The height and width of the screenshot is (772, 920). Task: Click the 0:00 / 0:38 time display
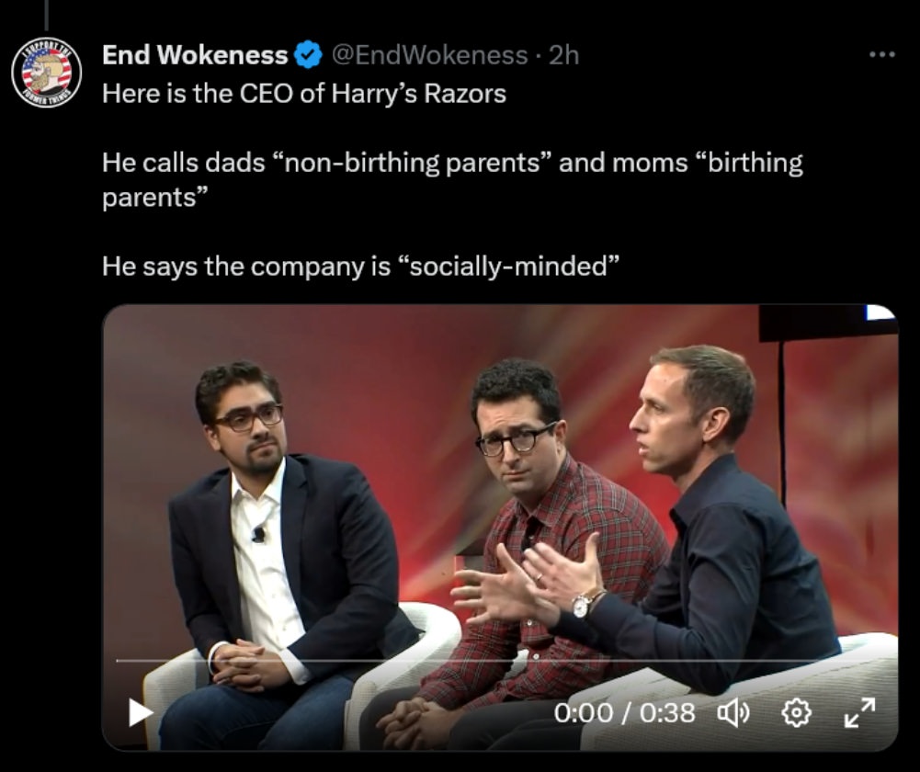pos(624,712)
